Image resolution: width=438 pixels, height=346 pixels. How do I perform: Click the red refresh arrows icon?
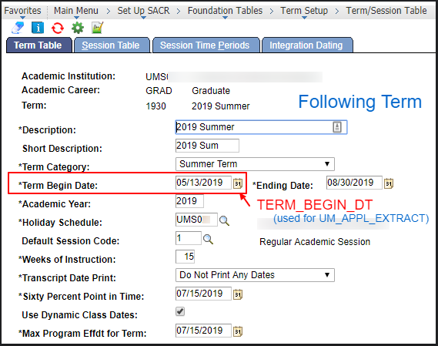(x=58, y=28)
